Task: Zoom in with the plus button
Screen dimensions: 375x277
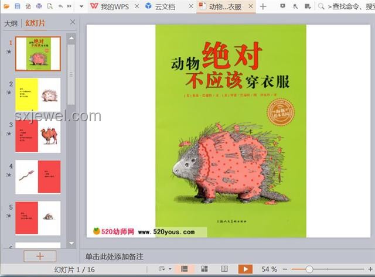Action: click(x=370, y=269)
